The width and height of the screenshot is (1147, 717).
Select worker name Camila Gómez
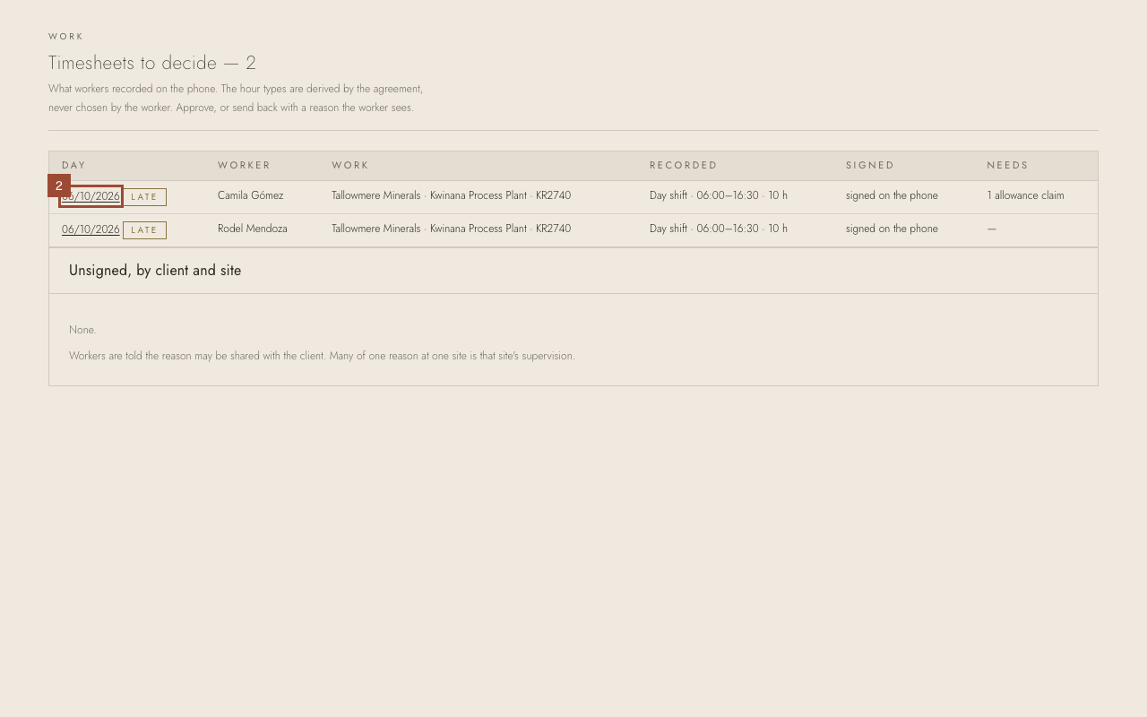(250, 195)
